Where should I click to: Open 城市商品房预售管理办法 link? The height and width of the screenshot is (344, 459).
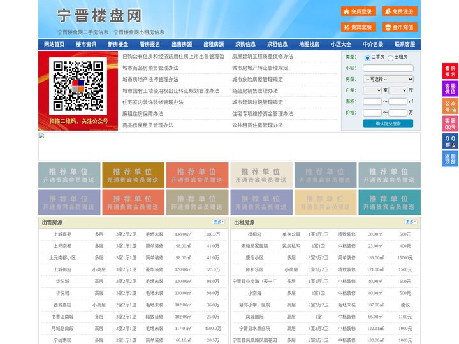coord(150,68)
